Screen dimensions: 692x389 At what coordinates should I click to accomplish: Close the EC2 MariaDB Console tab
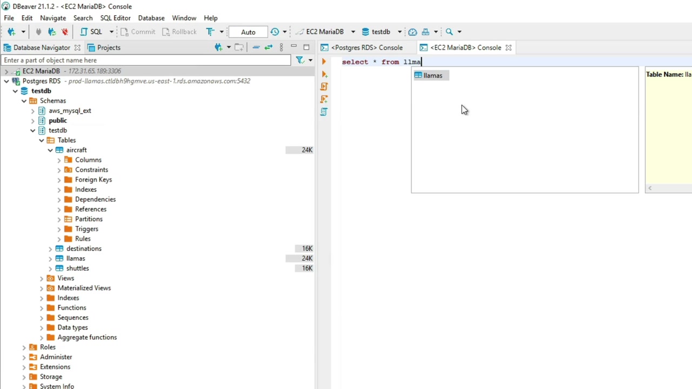(x=508, y=48)
